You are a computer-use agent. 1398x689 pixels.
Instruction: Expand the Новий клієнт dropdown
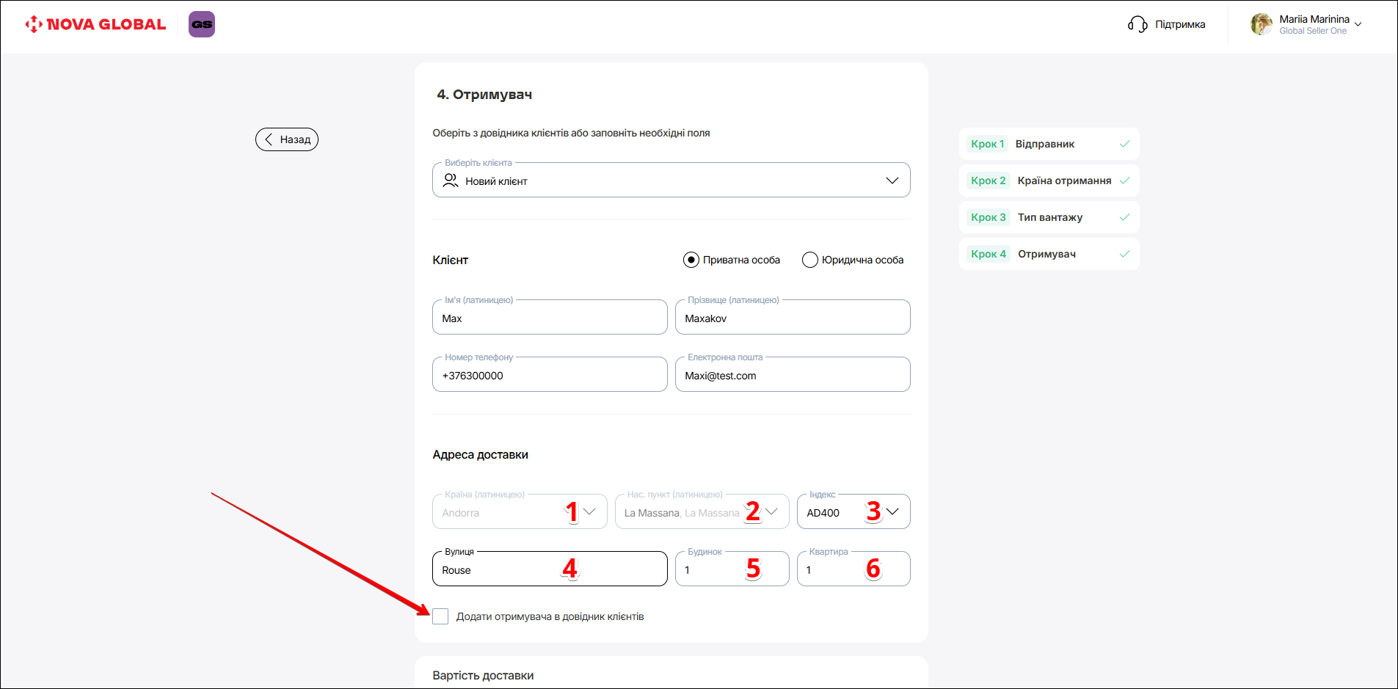pos(892,181)
